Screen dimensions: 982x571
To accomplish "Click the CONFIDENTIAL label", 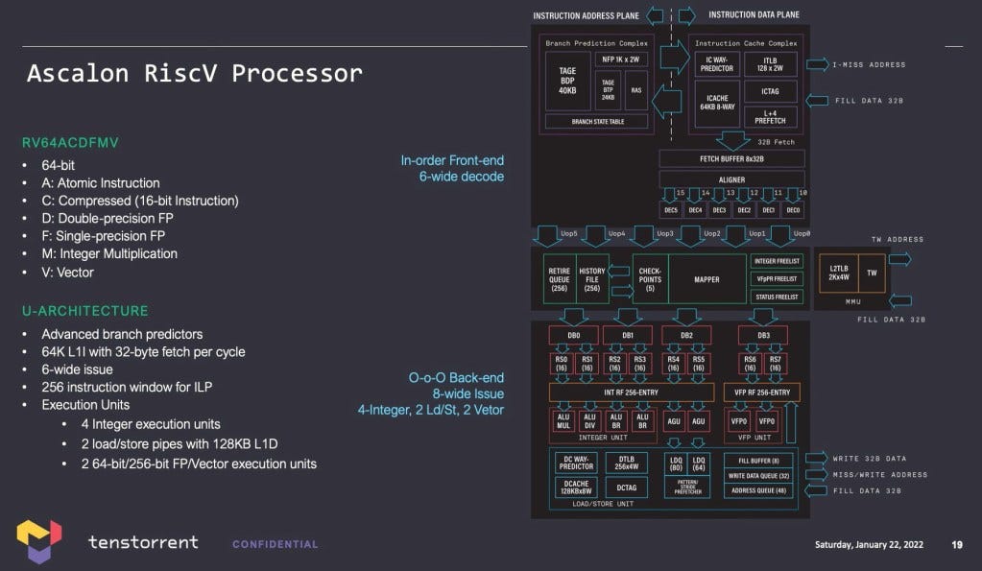I will click(275, 544).
